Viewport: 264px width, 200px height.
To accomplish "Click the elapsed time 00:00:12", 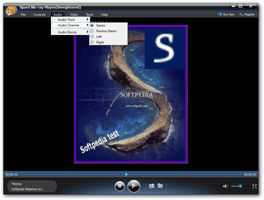I will pos(12,174).
